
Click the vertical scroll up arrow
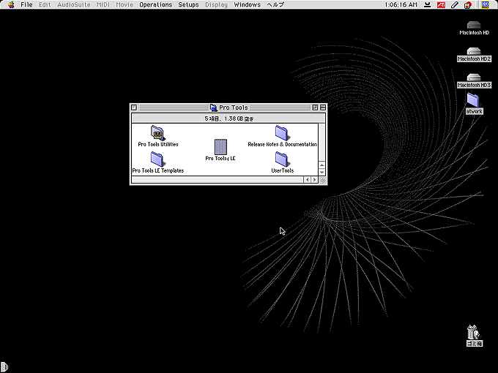click(322, 165)
